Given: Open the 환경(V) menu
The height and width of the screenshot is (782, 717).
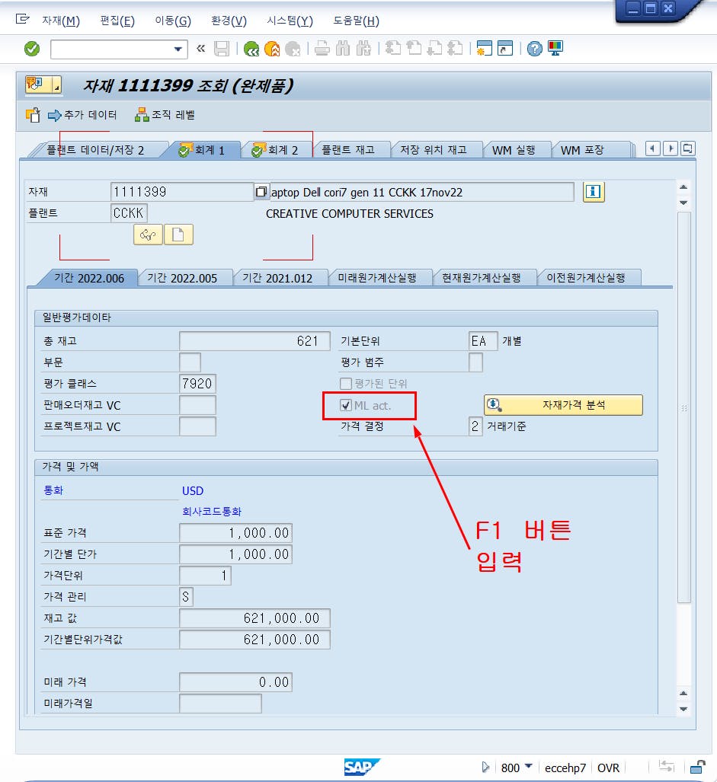Looking at the screenshot, I should point(229,21).
